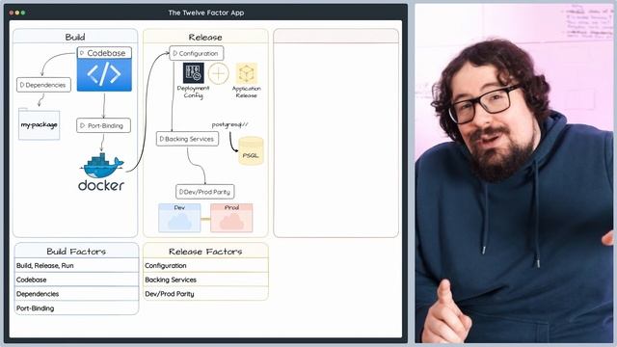Select the 'Build, Release, Run' row
This screenshot has width=617, height=347.
[77, 266]
